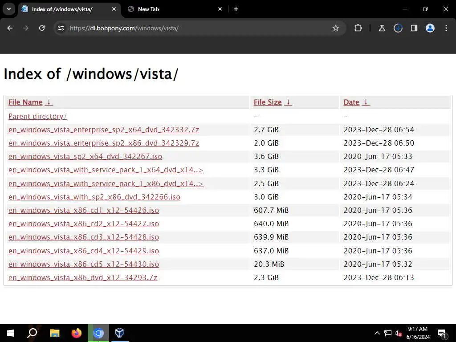456x342 pixels.
Task: Download the x86 cd1 x12-54426 iso
Action: click(x=84, y=210)
